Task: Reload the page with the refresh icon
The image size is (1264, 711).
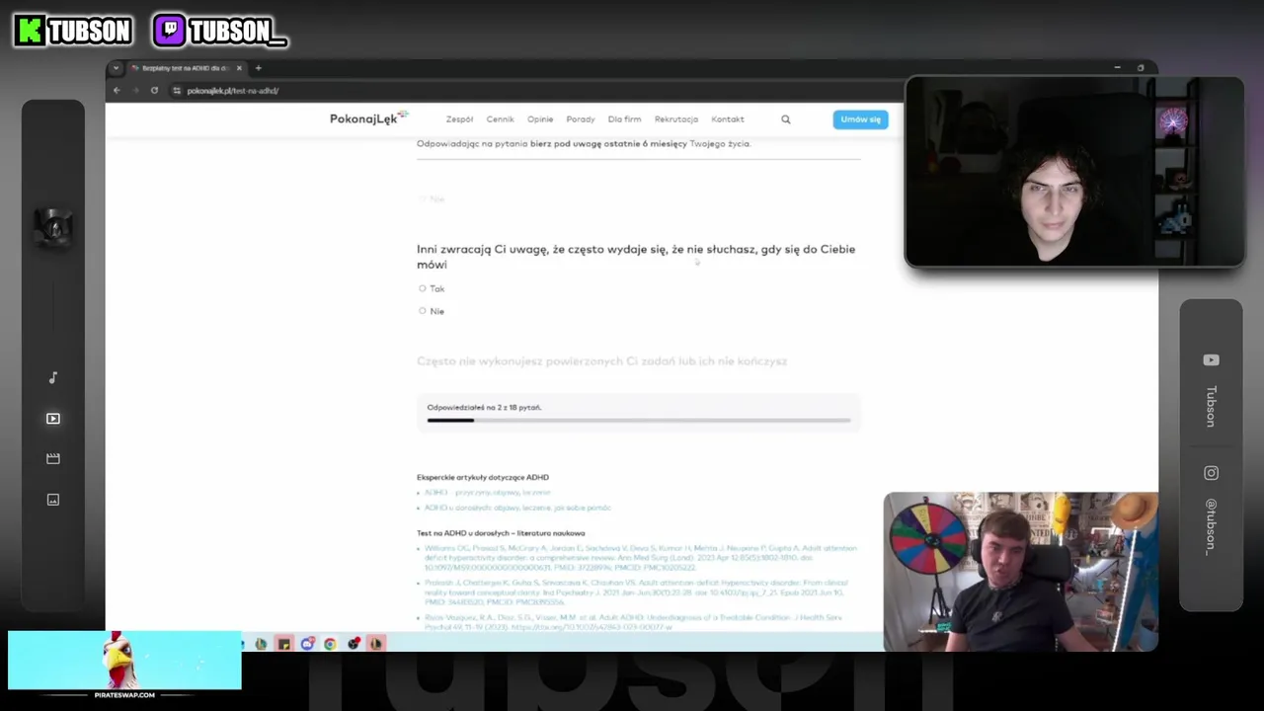Action: (x=154, y=90)
